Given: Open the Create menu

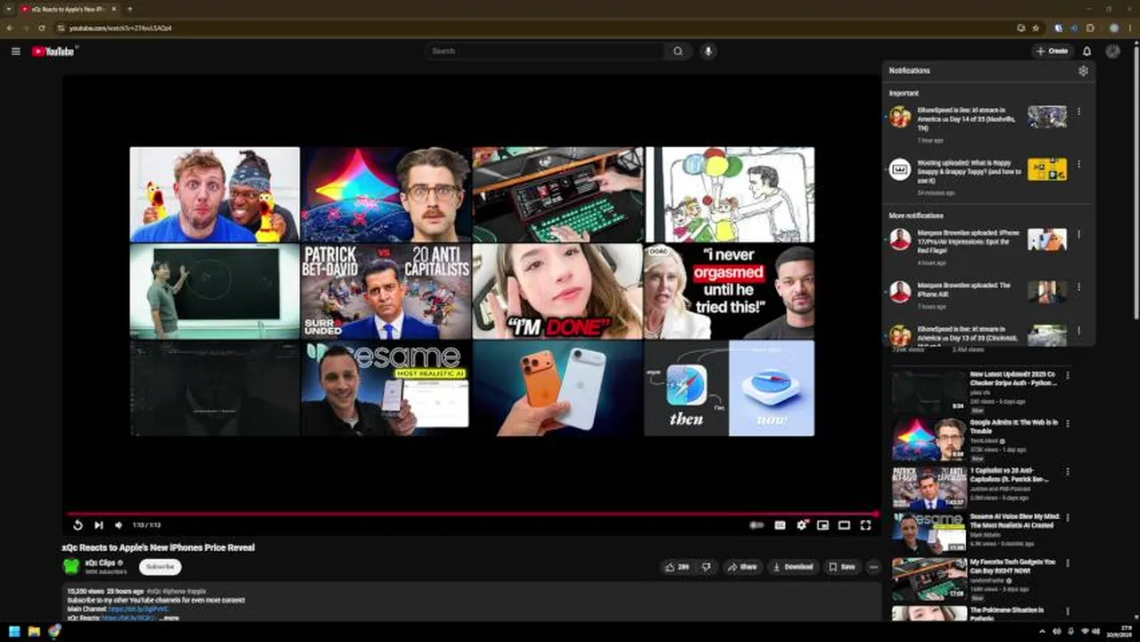Looking at the screenshot, I should [x=1052, y=51].
